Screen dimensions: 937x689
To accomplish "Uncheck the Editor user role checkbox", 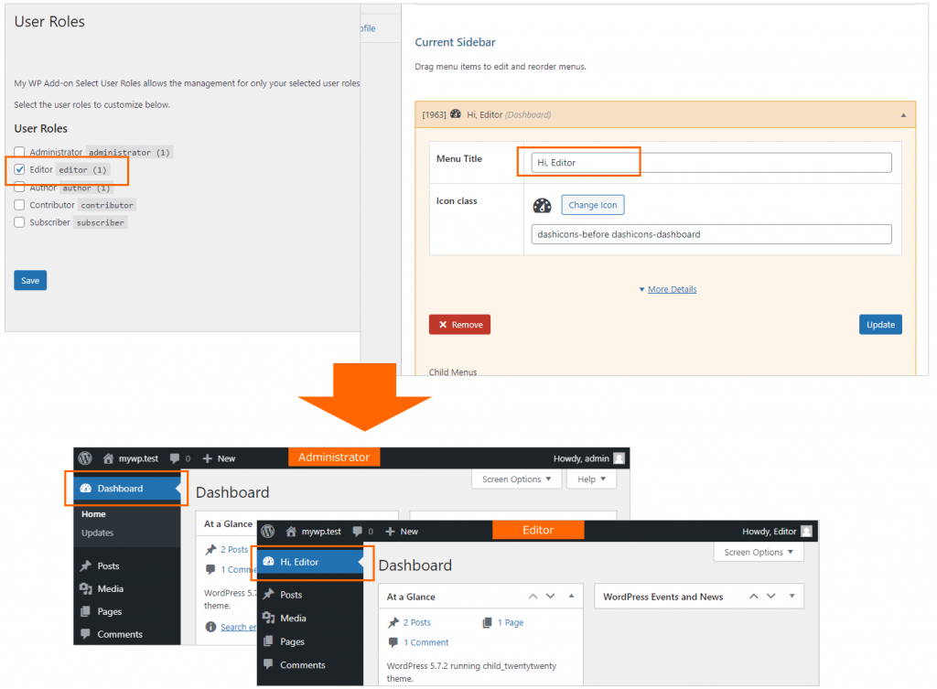I will (x=20, y=169).
